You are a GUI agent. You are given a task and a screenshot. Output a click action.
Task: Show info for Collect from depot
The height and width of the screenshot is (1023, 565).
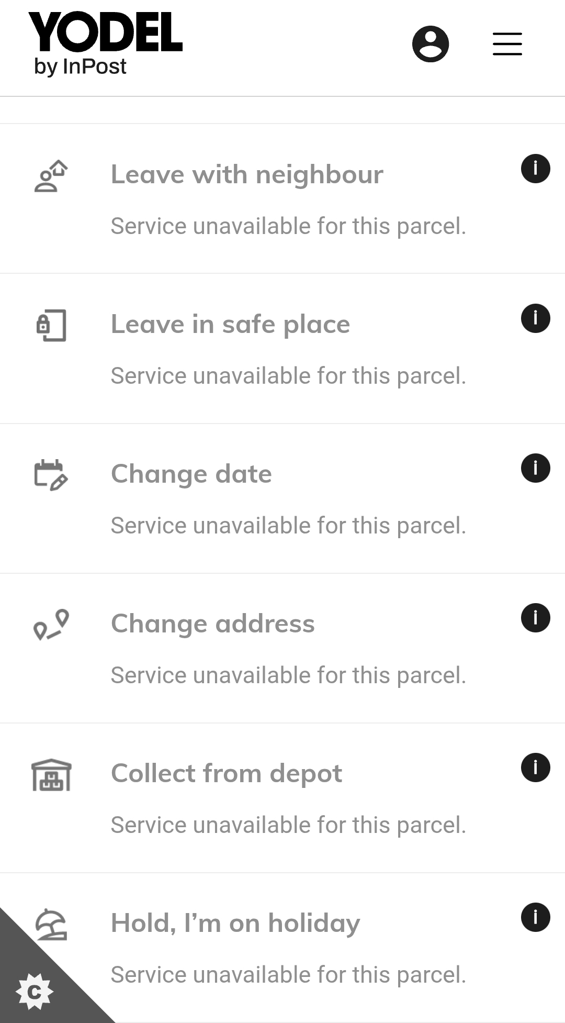pyautogui.click(x=535, y=768)
